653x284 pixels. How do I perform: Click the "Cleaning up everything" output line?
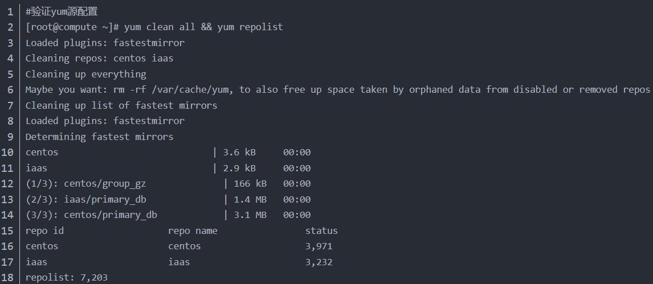[x=85, y=74]
